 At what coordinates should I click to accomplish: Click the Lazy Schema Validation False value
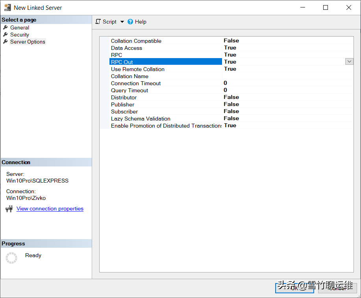(231, 119)
